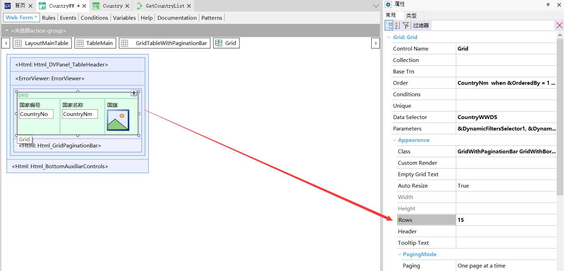Open the Documentation section

(x=177, y=18)
